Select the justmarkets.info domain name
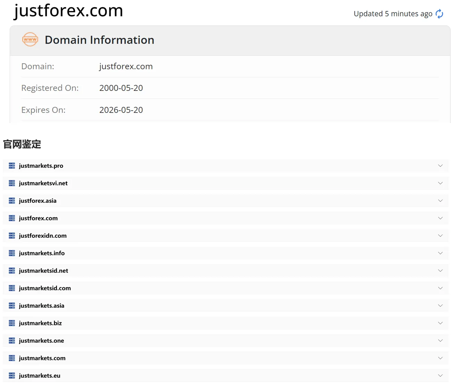Screen dimensions: 453x385 point(42,253)
